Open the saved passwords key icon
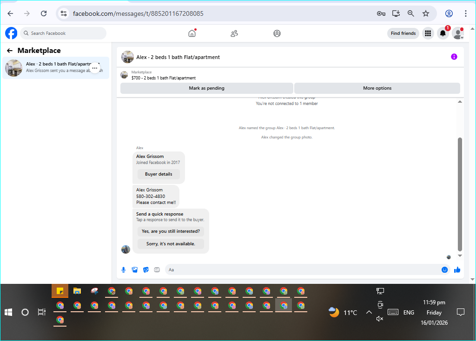This screenshot has height=341, width=476. coord(381,13)
